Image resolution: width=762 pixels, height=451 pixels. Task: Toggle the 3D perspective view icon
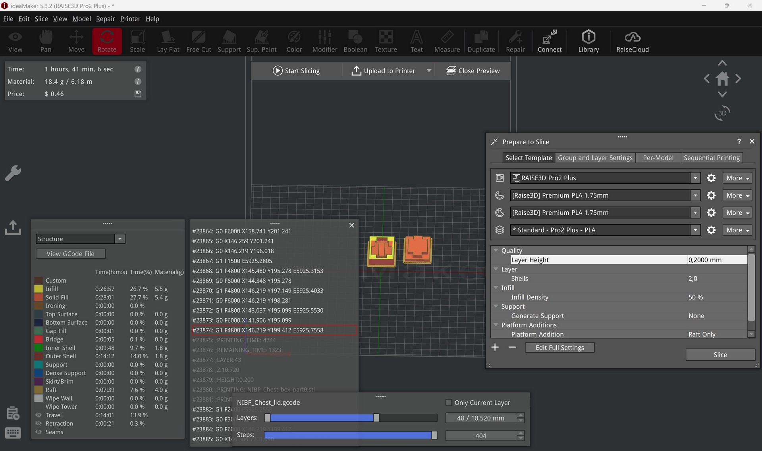click(722, 113)
